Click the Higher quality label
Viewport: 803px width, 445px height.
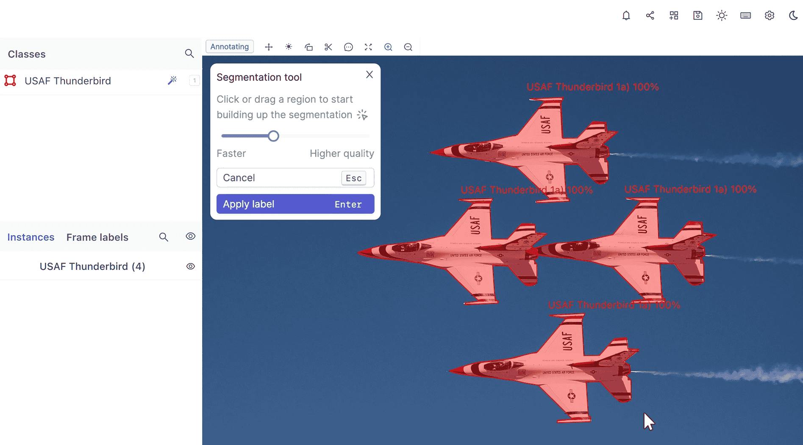coord(342,154)
